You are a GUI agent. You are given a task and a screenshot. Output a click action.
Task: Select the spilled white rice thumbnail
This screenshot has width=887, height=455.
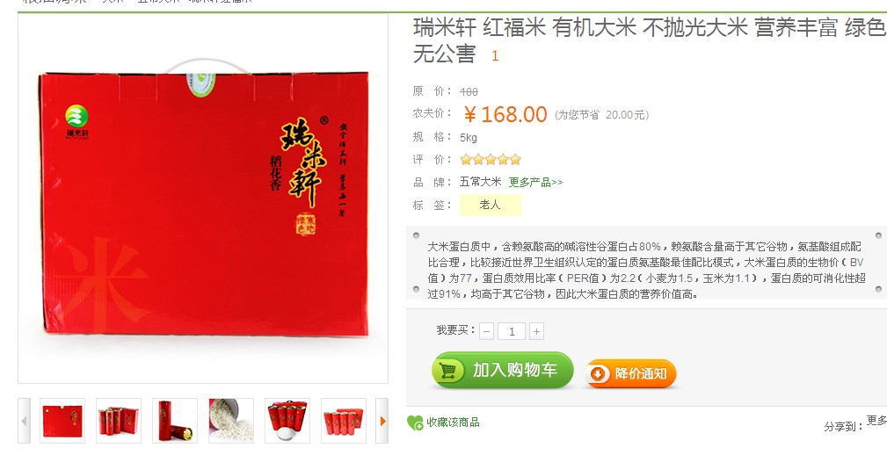(x=231, y=421)
